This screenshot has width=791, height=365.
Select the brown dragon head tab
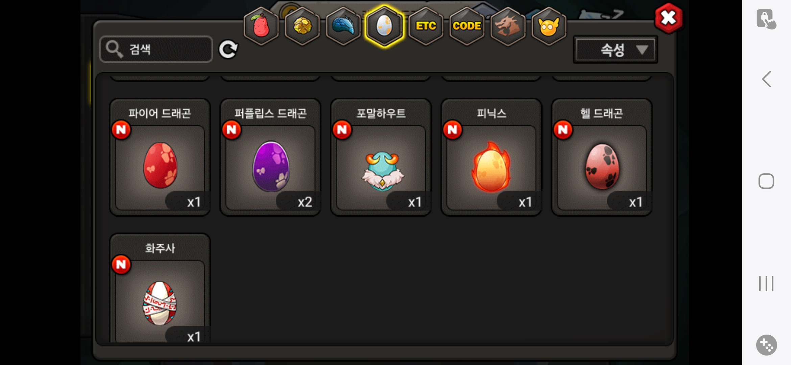click(x=508, y=26)
